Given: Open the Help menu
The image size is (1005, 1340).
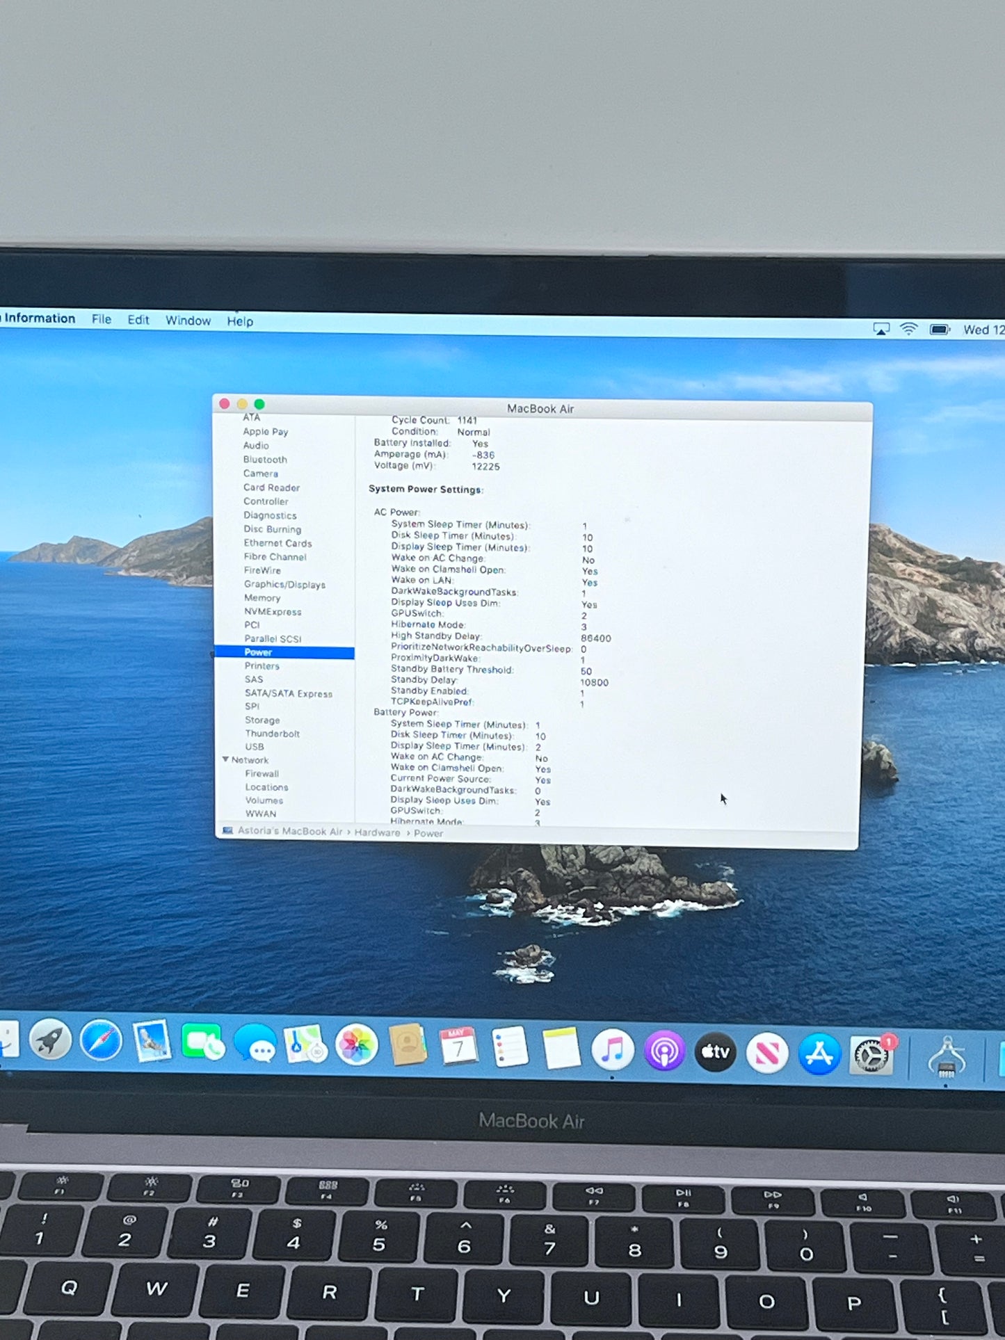Looking at the screenshot, I should click(240, 321).
